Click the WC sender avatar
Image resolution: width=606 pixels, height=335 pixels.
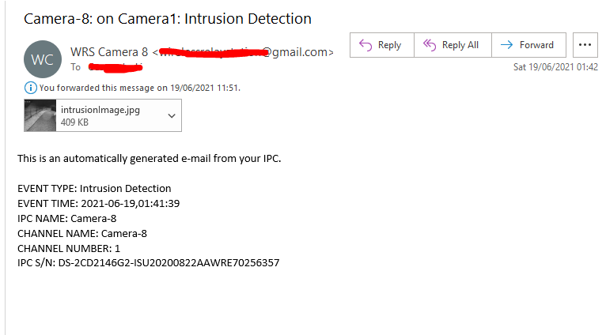41,59
